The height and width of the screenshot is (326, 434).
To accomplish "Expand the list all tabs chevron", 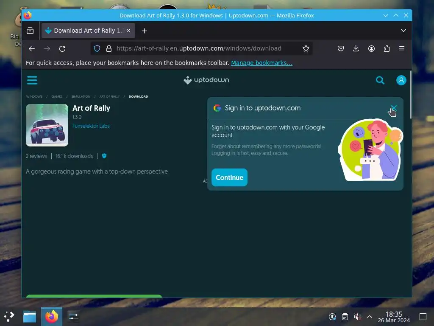I will pos(403,31).
